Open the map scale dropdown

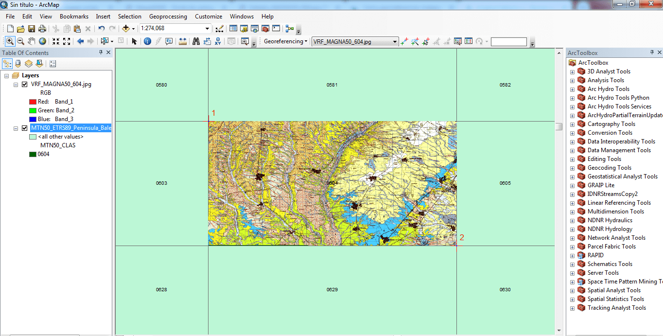click(208, 29)
